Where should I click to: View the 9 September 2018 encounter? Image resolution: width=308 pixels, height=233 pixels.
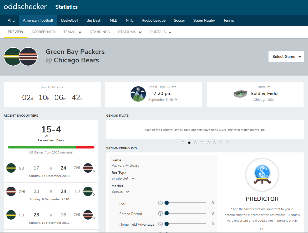[x=51, y=194]
